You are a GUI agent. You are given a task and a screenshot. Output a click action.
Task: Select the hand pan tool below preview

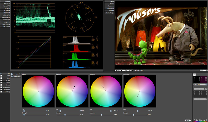(x=204, y=70)
